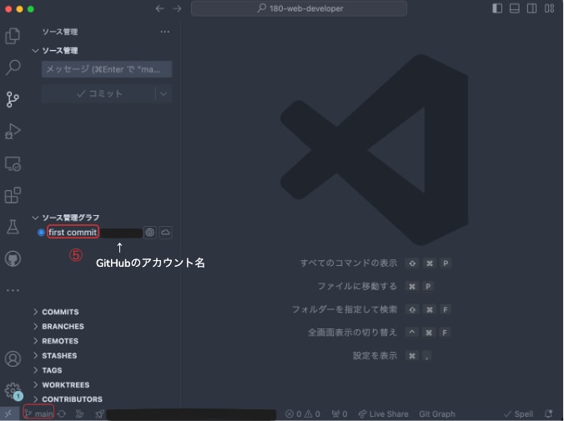Screen dimensions: 564x421
Task: Click the main branch in status bar
Action: point(39,413)
